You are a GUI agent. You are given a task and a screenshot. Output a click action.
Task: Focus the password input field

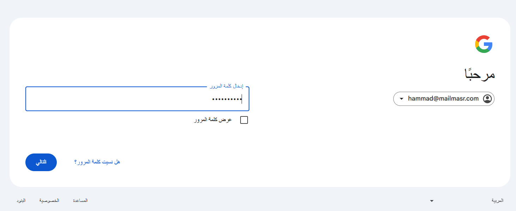[137, 99]
